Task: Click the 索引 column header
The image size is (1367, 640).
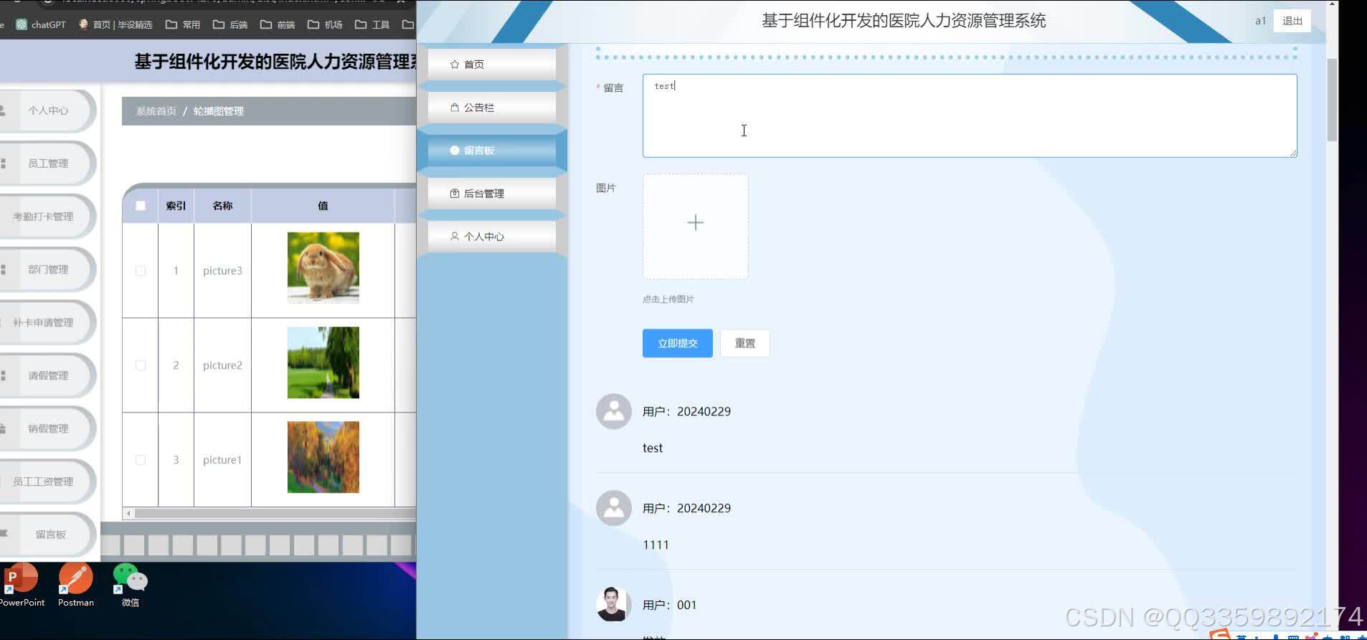Action: (x=176, y=206)
